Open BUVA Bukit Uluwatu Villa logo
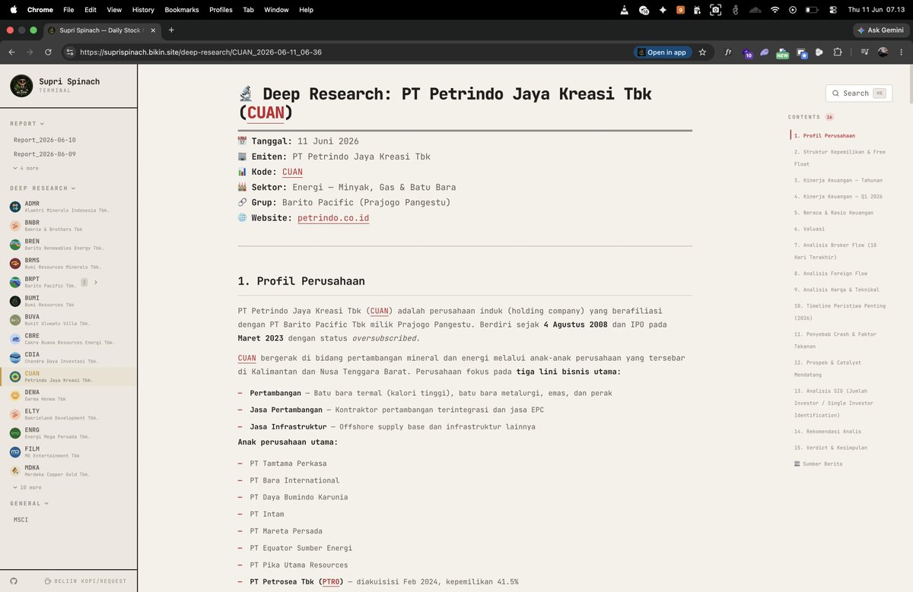Viewport: 913px width, 592px height. (15, 320)
